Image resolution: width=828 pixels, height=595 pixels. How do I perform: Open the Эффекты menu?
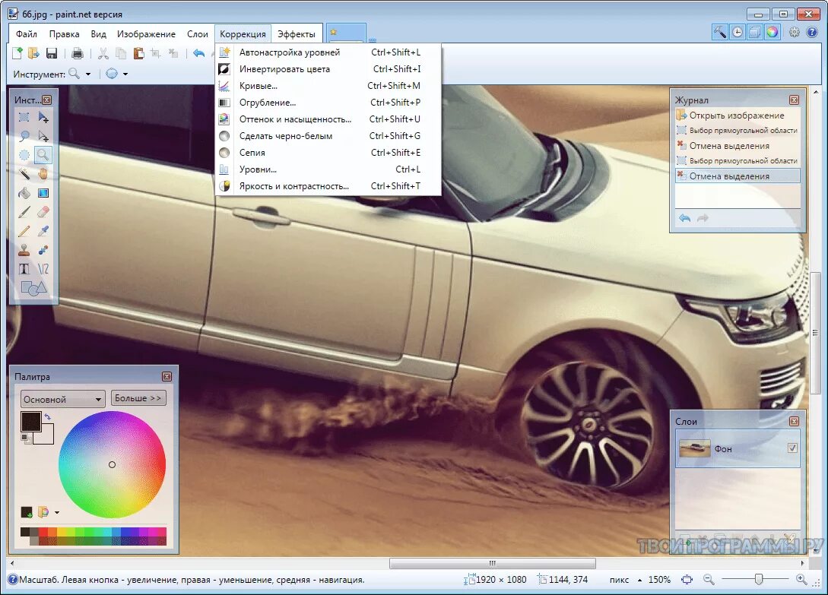click(x=297, y=33)
